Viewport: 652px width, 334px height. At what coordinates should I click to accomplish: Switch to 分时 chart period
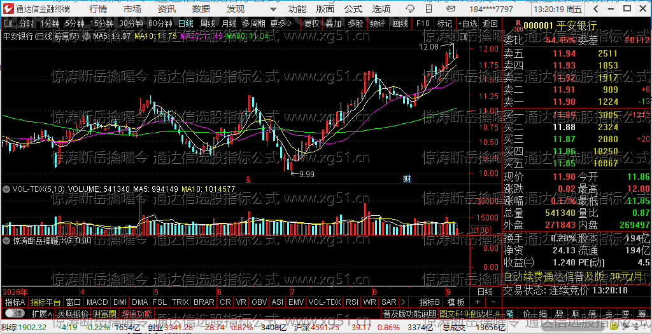tap(27, 24)
